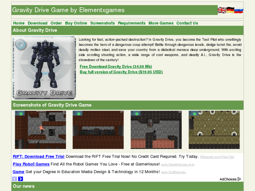Open the Buy Online page

pyautogui.click(x=76, y=23)
